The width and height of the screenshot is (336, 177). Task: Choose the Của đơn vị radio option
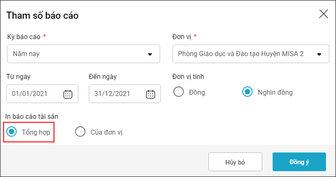80,132
